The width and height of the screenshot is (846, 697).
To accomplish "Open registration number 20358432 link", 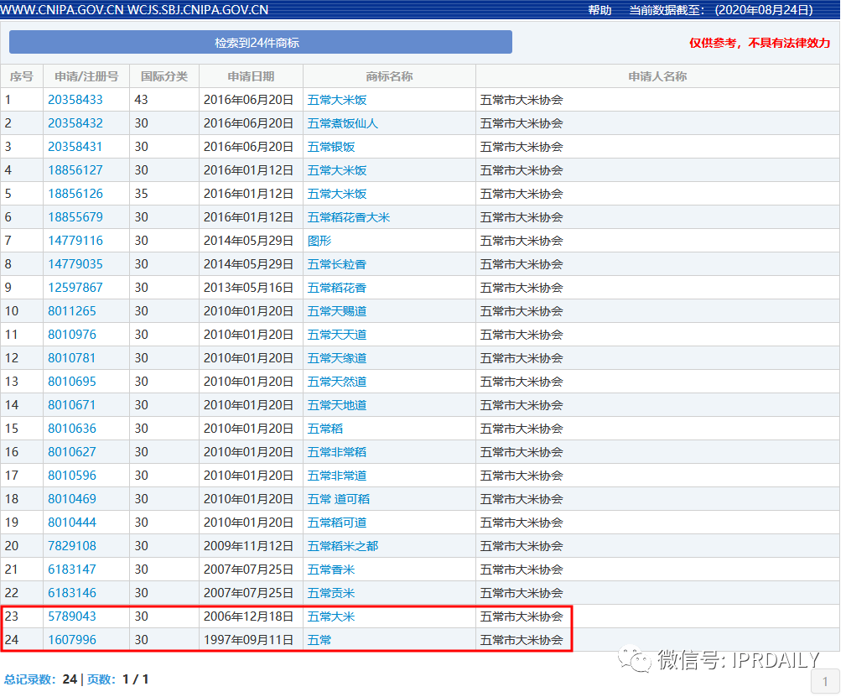I will (75, 123).
